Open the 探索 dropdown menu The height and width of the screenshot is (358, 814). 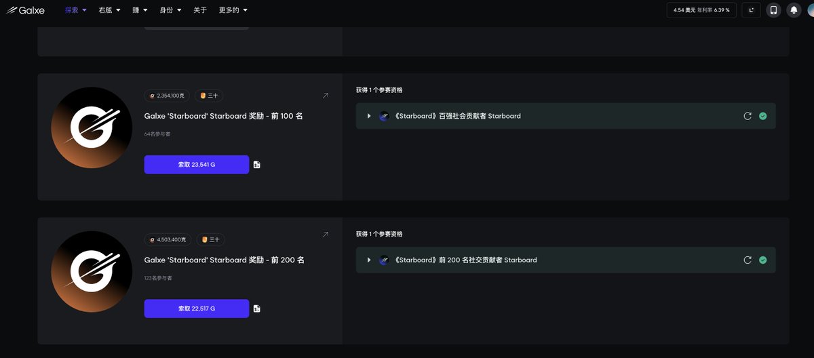tap(75, 10)
